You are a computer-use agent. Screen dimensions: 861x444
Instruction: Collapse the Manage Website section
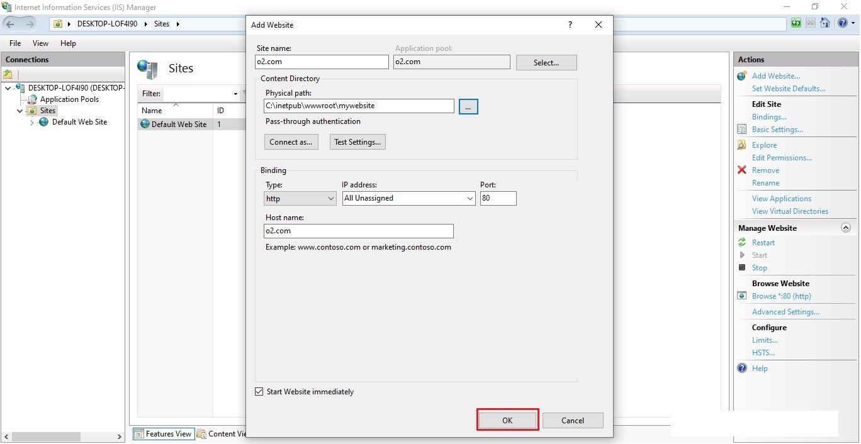tap(847, 228)
